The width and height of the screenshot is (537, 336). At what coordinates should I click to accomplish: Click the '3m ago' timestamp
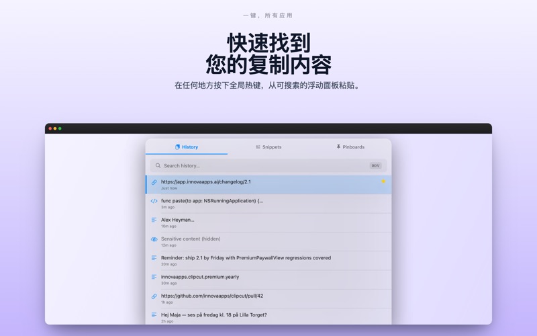pyautogui.click(x=168, y=207)
